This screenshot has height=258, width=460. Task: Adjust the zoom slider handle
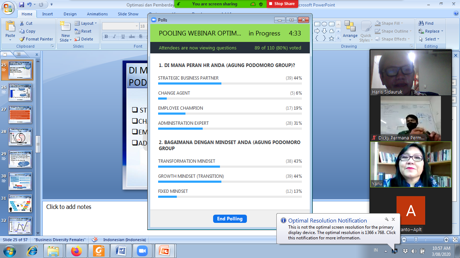click(x=416, y=240)
